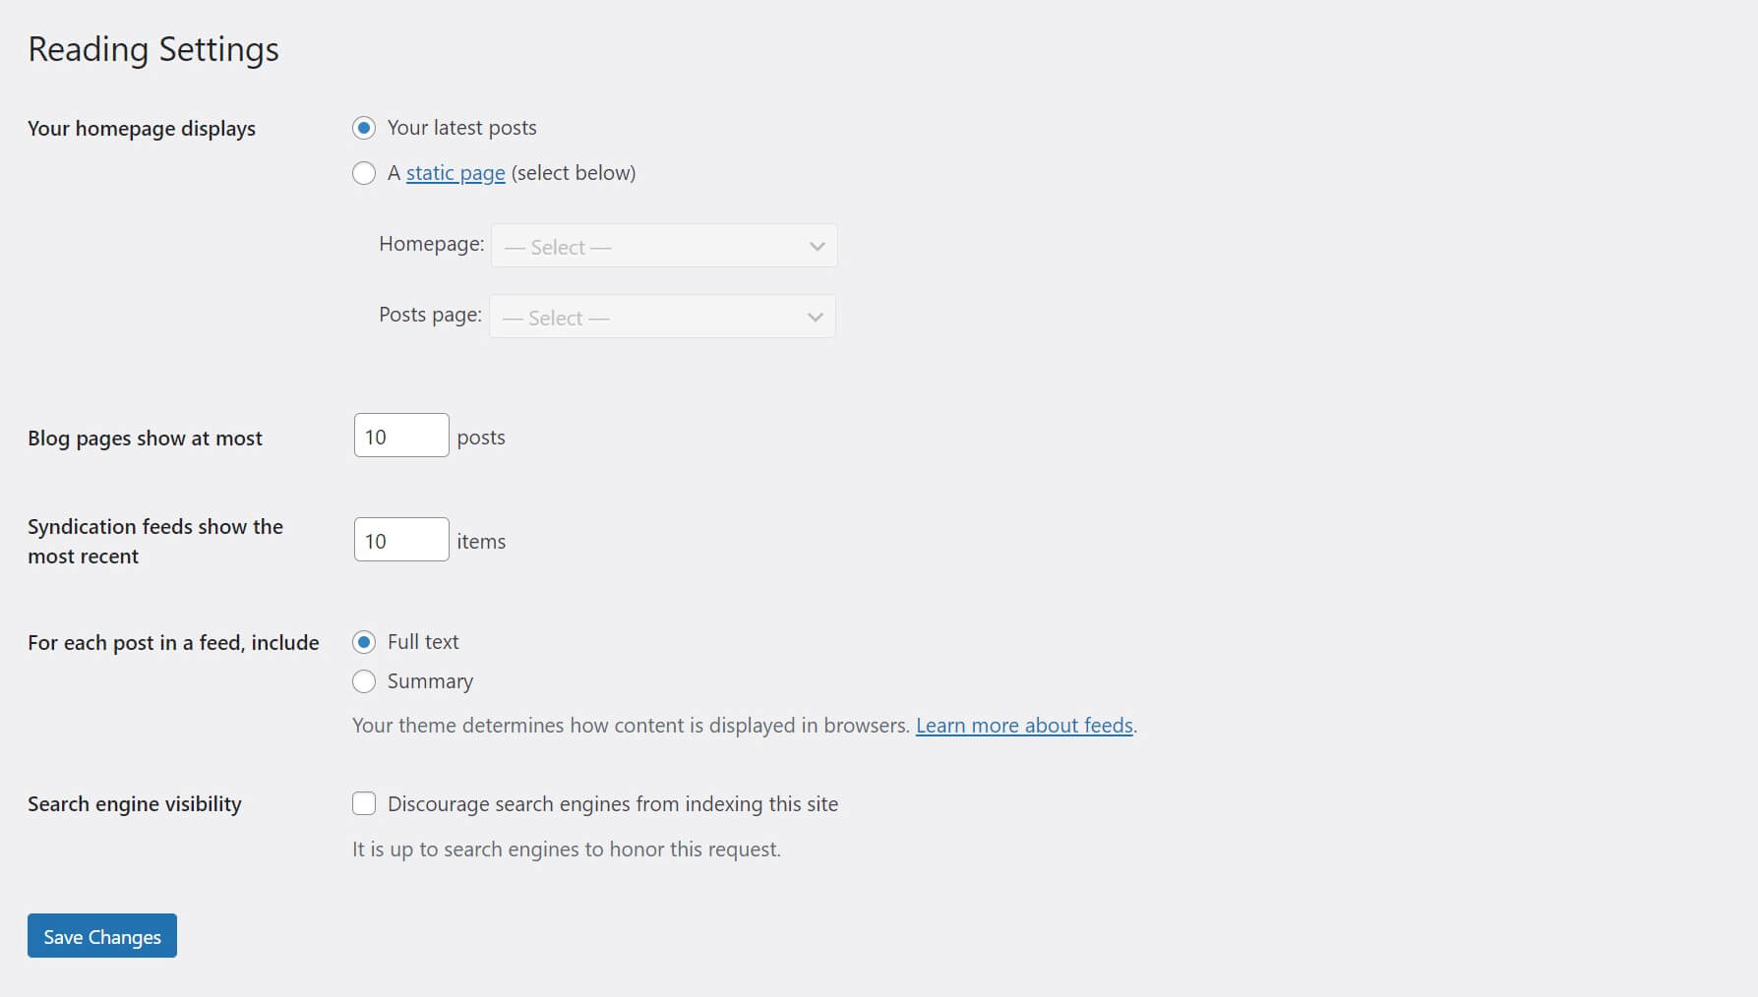Click the Homepage dropdown chevron icon
The height and width of the screenshot is (997, 1758).
click(816, 246)
